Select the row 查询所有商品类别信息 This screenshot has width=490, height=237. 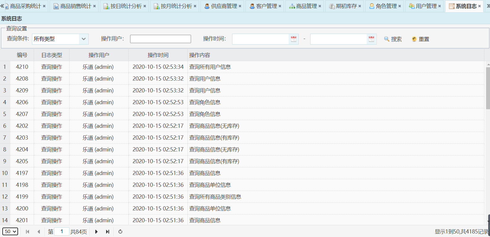(x=242, y=197)
